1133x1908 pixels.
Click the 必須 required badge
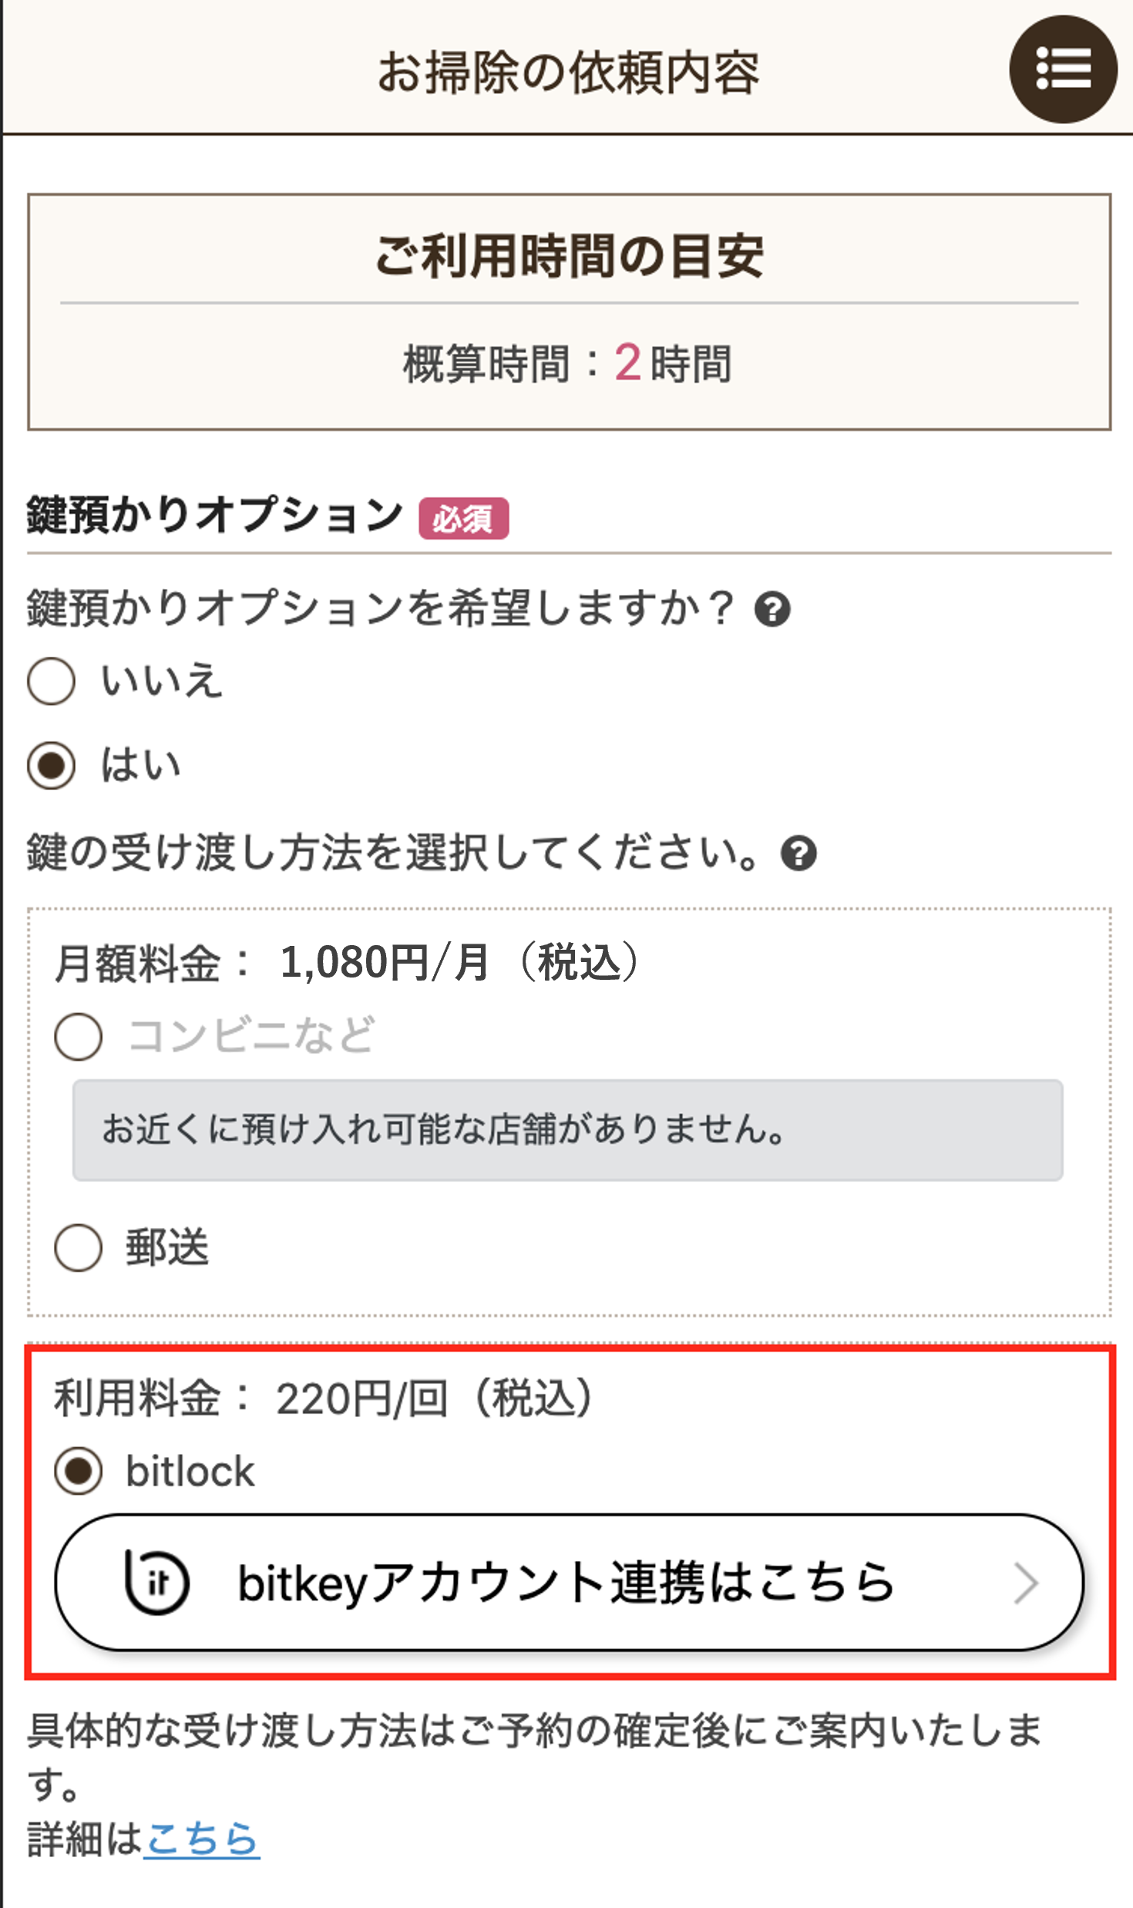click(463, 518)
